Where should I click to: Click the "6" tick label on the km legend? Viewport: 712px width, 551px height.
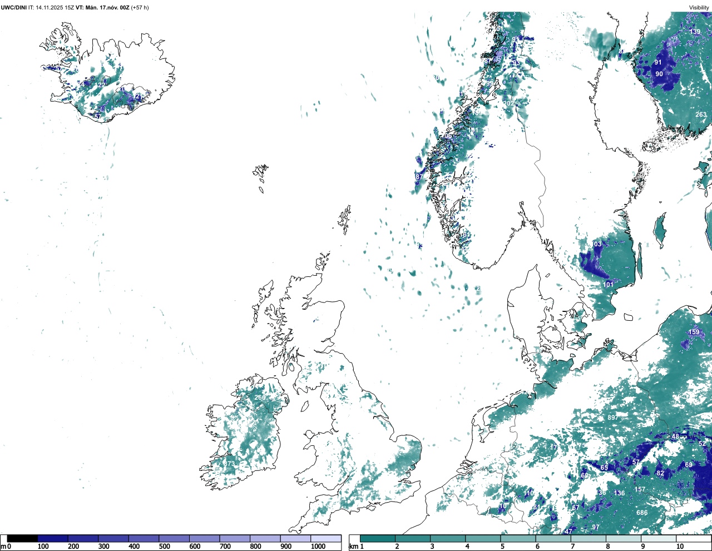537,547
